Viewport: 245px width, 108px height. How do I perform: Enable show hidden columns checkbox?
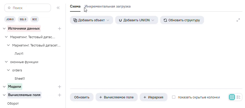point(174,97)
